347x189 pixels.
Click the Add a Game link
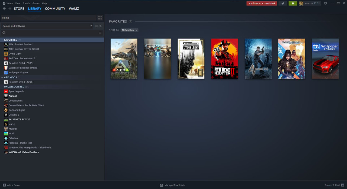click(13, 185)
